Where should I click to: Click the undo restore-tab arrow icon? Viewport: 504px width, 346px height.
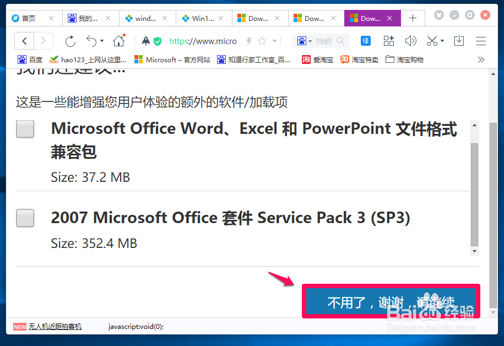click(x=91, y=41)
